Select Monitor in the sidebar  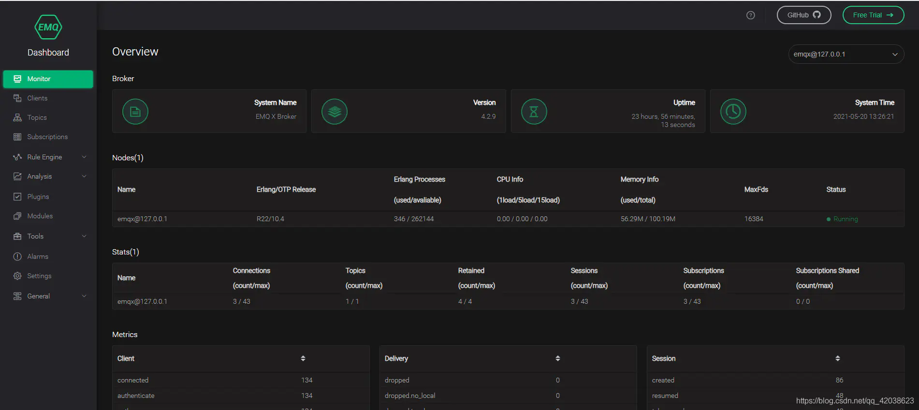[x=48, y=79]
